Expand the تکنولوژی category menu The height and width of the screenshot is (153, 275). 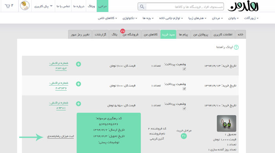pyautogui.click(x=130, y=18)
